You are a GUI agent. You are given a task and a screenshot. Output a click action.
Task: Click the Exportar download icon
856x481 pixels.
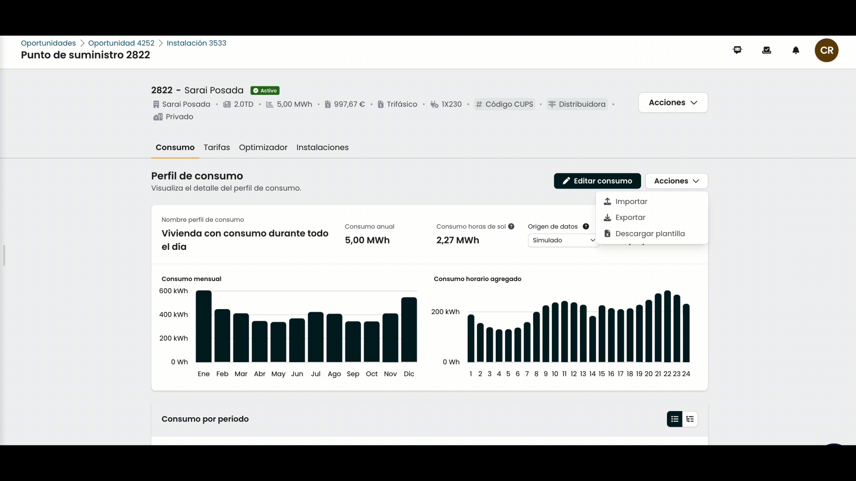(607, 217)
